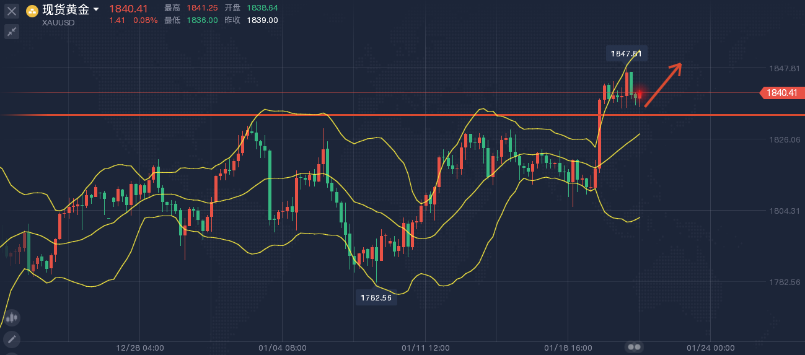Viewport: 805px width, 355px height.
Task: Click the 最高 label in the header
Action: 173,8
